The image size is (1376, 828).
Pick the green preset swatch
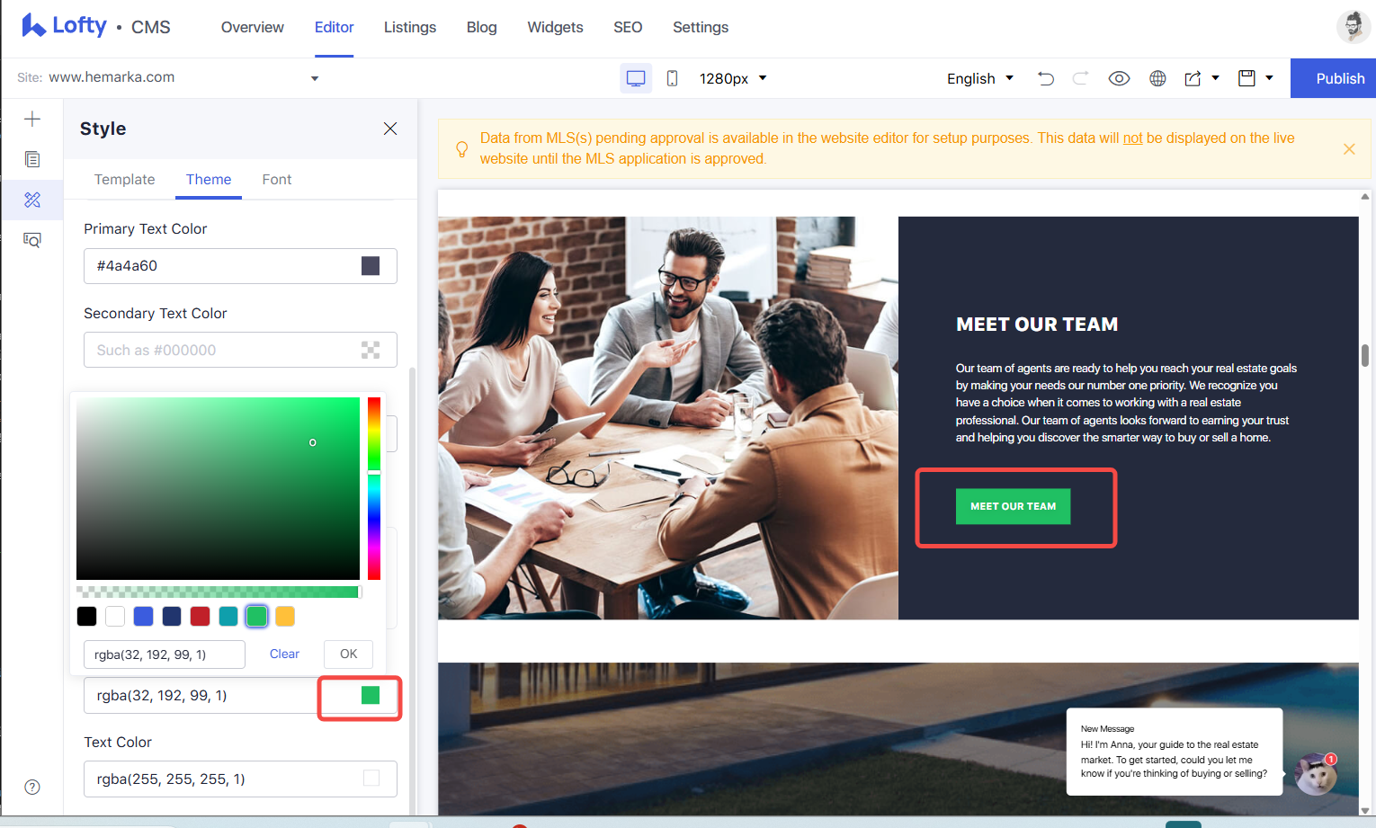point(256,616)
